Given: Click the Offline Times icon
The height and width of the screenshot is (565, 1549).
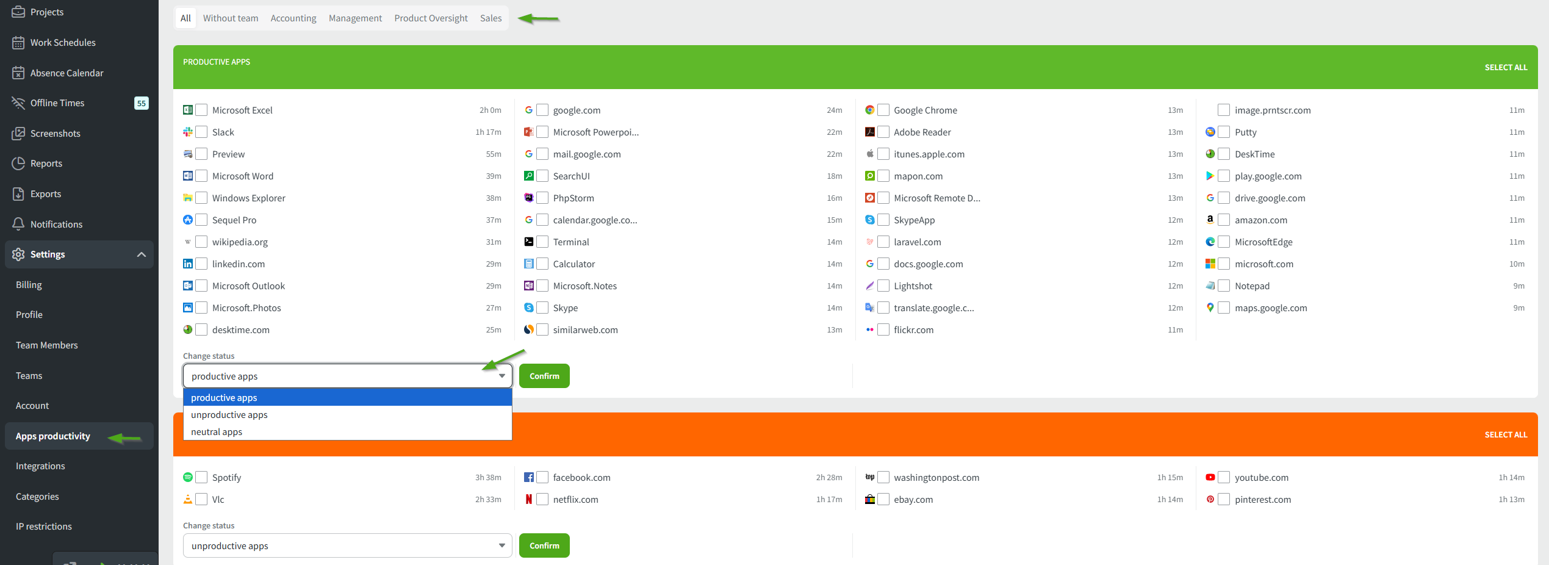Looking at the screenshot, I should pyautogui.click(x=18, y=103).
